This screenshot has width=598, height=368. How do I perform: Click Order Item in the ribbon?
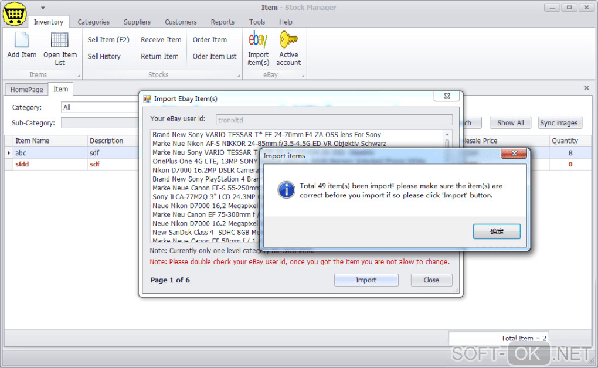click(209, 40)
